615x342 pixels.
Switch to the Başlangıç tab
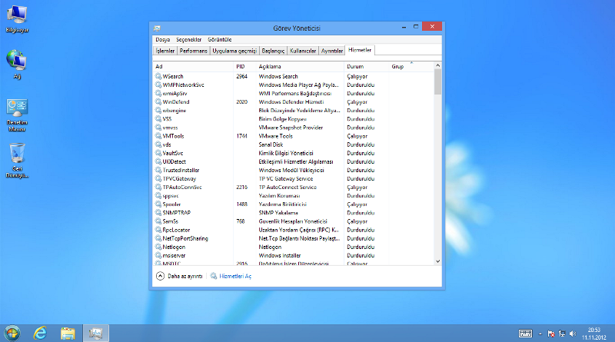[x=273, y=51]
